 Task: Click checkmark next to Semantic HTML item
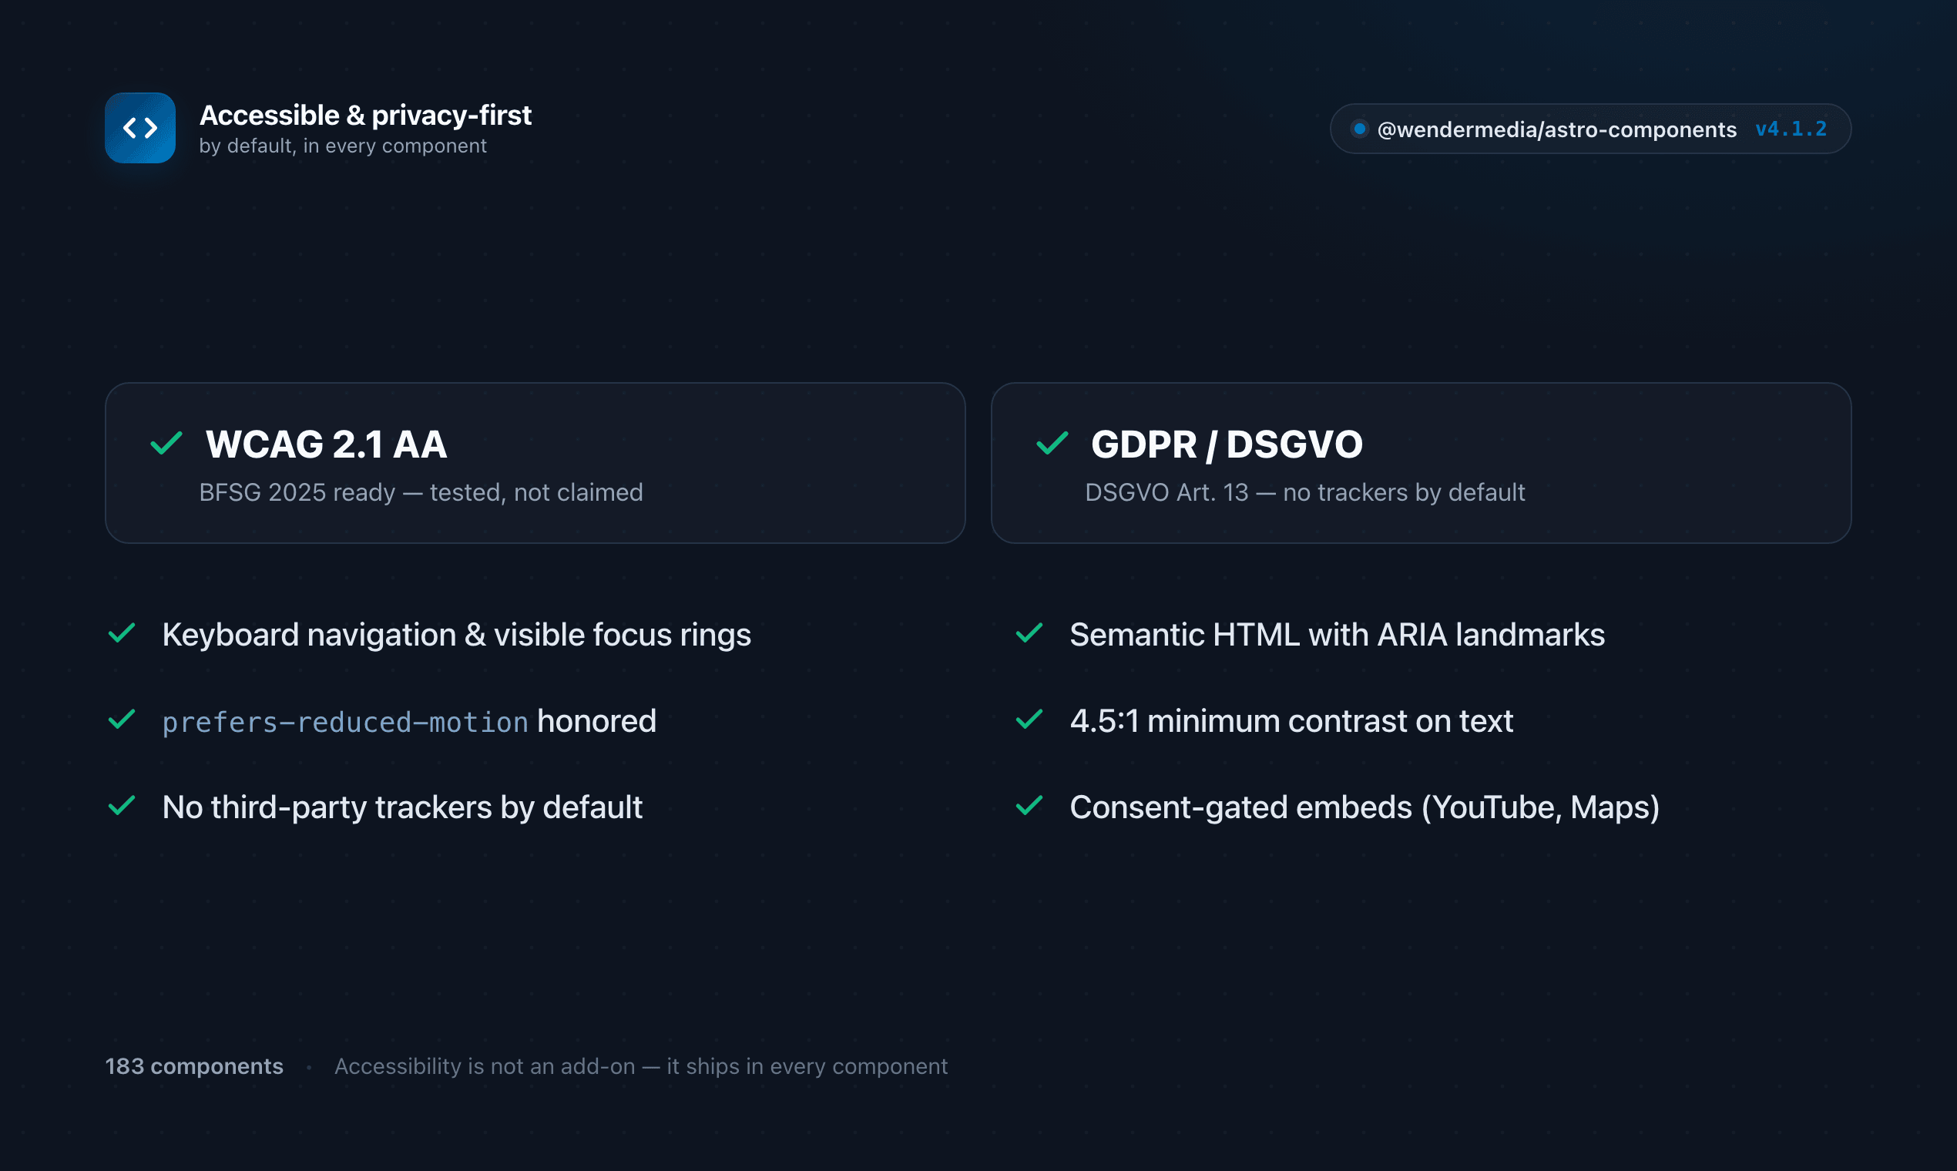1030,632
